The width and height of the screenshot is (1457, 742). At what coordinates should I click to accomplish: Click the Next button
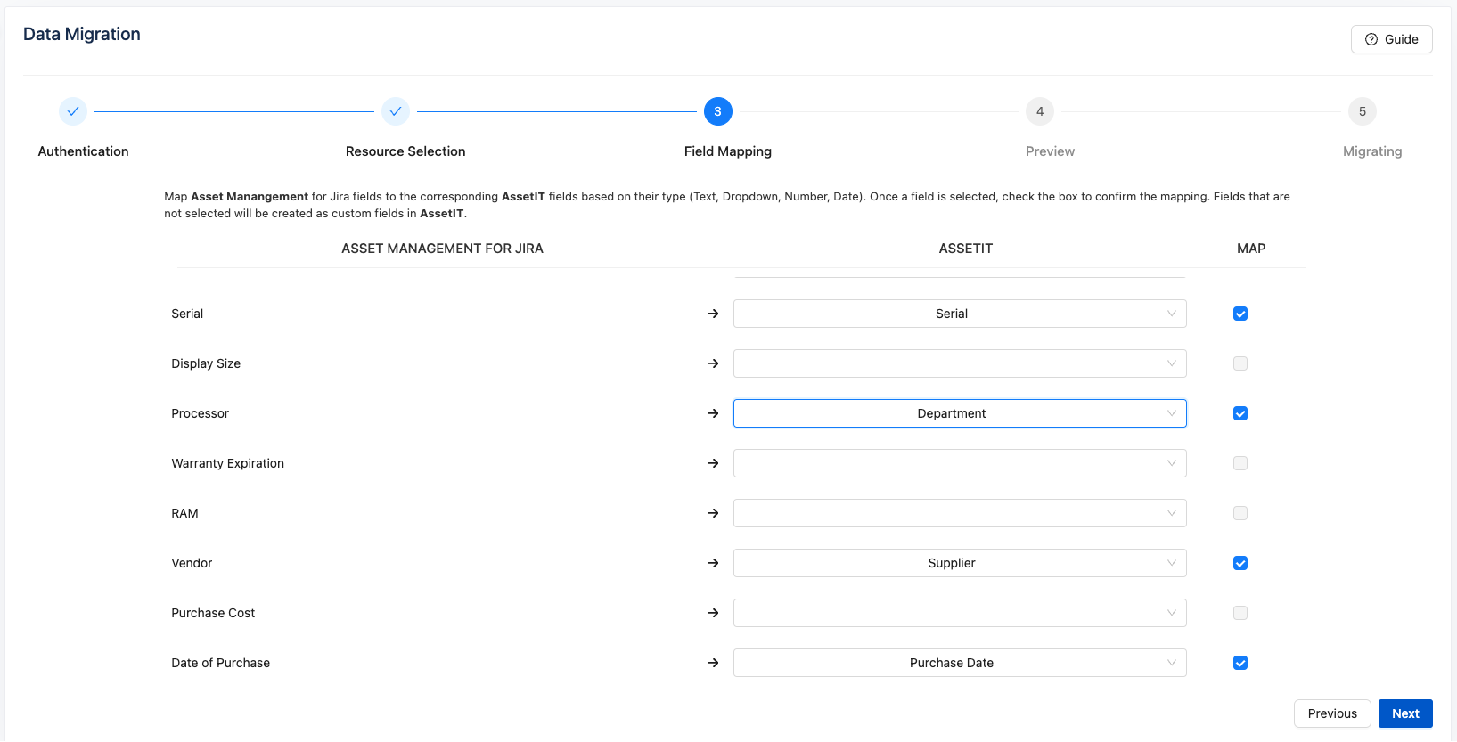pyautogui.click(x=1405, y=713)
